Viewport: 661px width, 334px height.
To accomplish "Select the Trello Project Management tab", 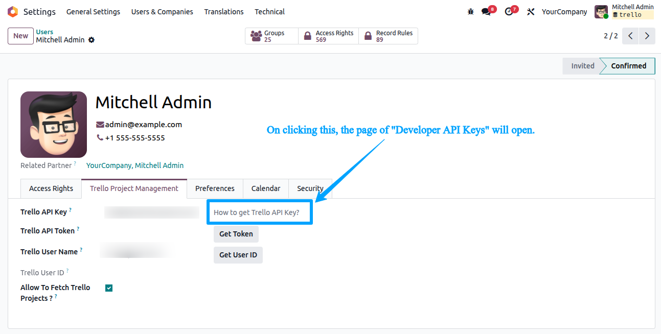I will point(134,188).
